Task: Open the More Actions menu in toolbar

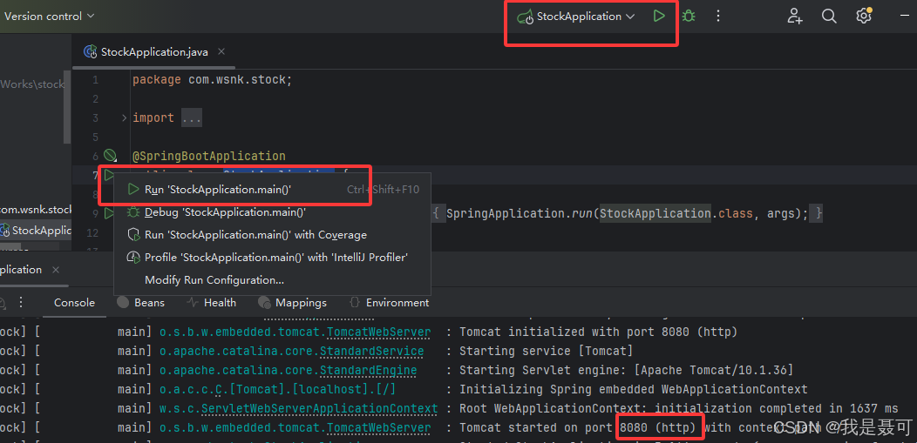Action: (718, 17)
